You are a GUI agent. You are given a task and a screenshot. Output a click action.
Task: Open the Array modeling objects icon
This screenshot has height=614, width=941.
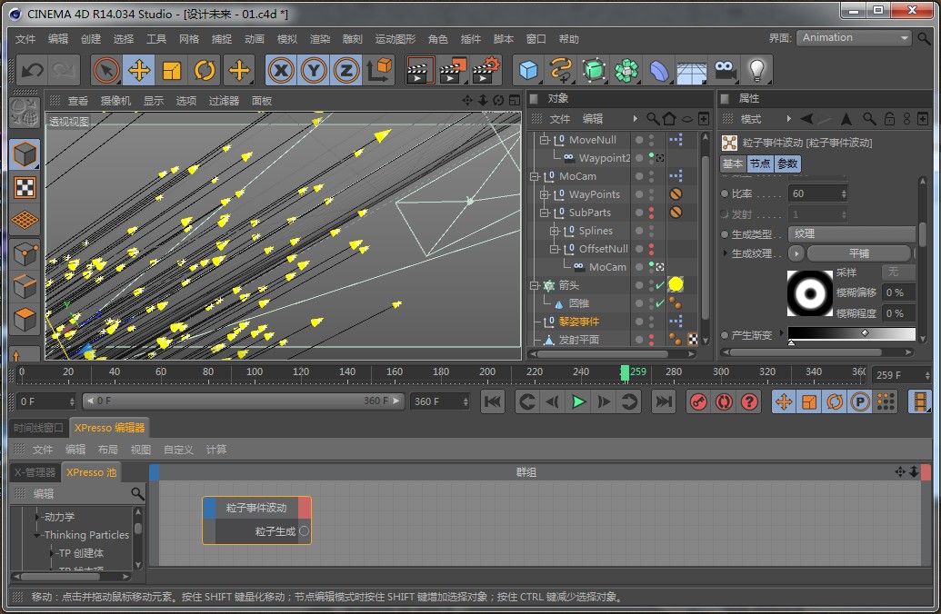626,71
